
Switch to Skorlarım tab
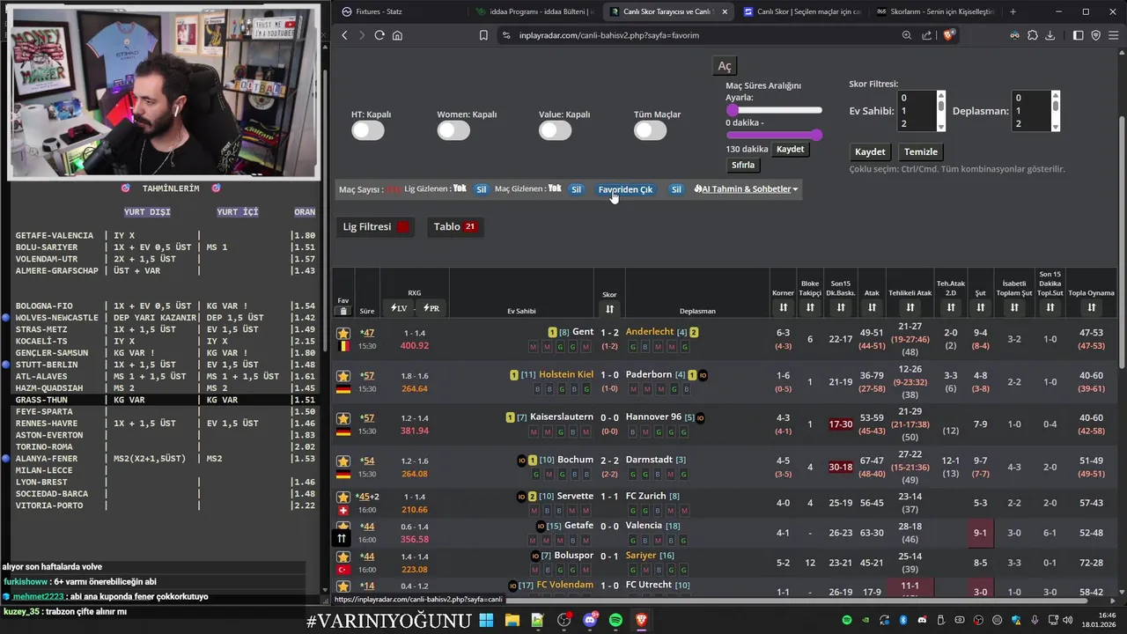click(935, 11)
